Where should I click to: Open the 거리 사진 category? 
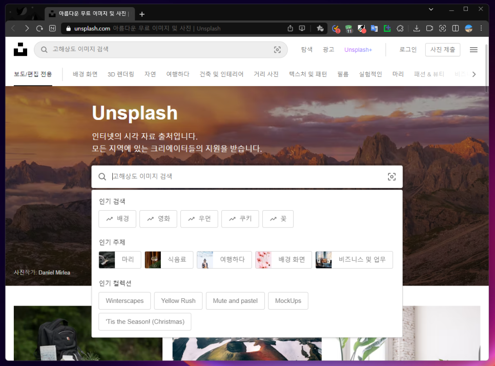point(266,74)
